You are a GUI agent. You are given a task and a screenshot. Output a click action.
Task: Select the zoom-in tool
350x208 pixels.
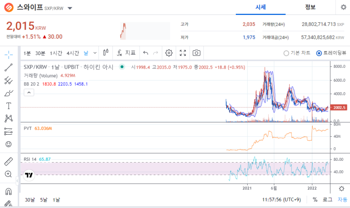click(x=8, y=174)
